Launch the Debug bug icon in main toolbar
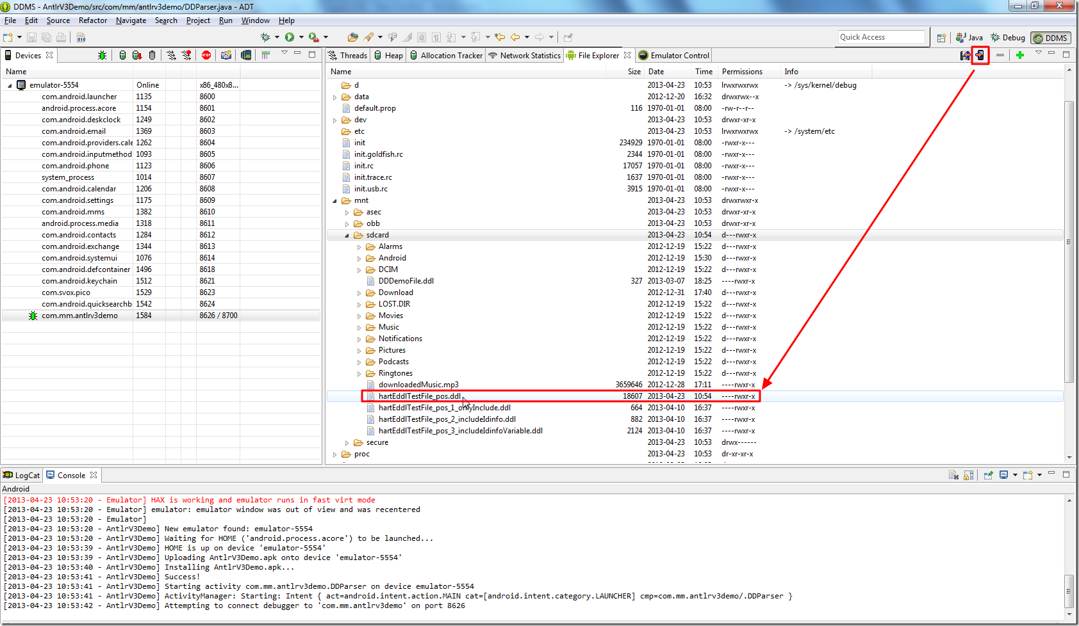Viewport: 1079px width, 626px height. 265,38
